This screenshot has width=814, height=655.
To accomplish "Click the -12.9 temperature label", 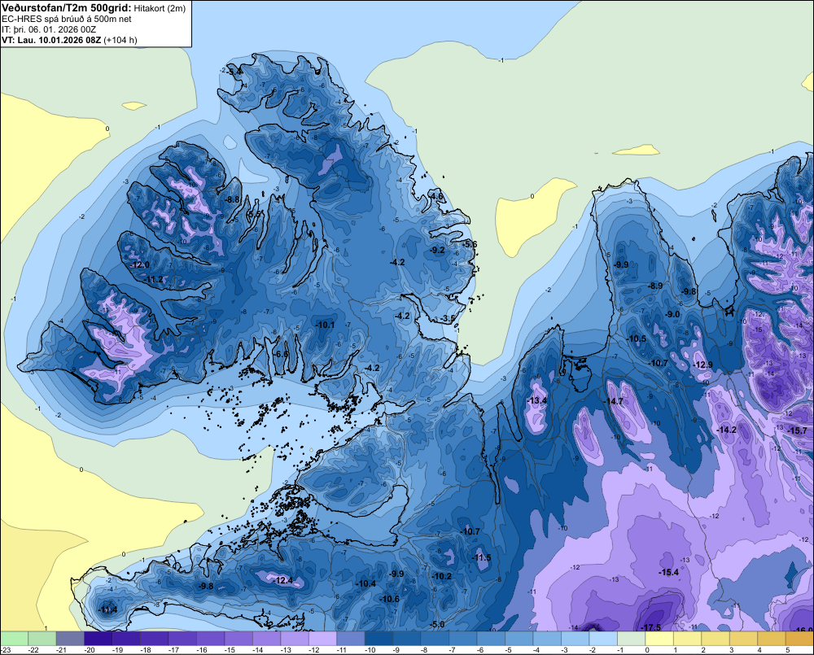I will pyautogui.click(x=703, y=365).
